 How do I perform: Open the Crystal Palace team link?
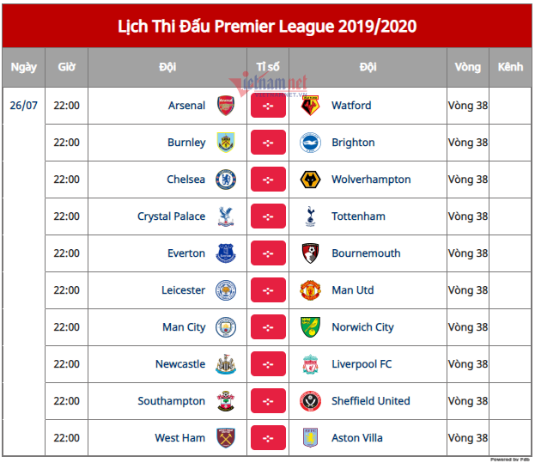[171, 216]
